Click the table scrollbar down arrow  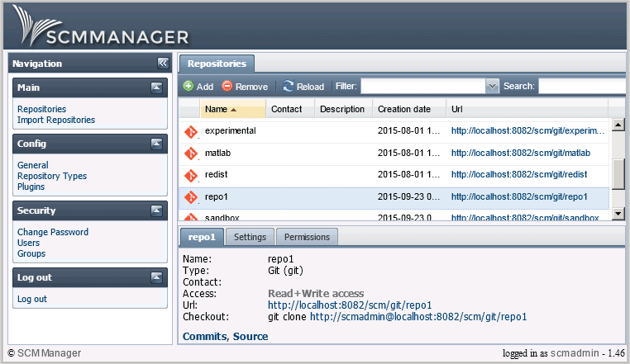(618, 214)
